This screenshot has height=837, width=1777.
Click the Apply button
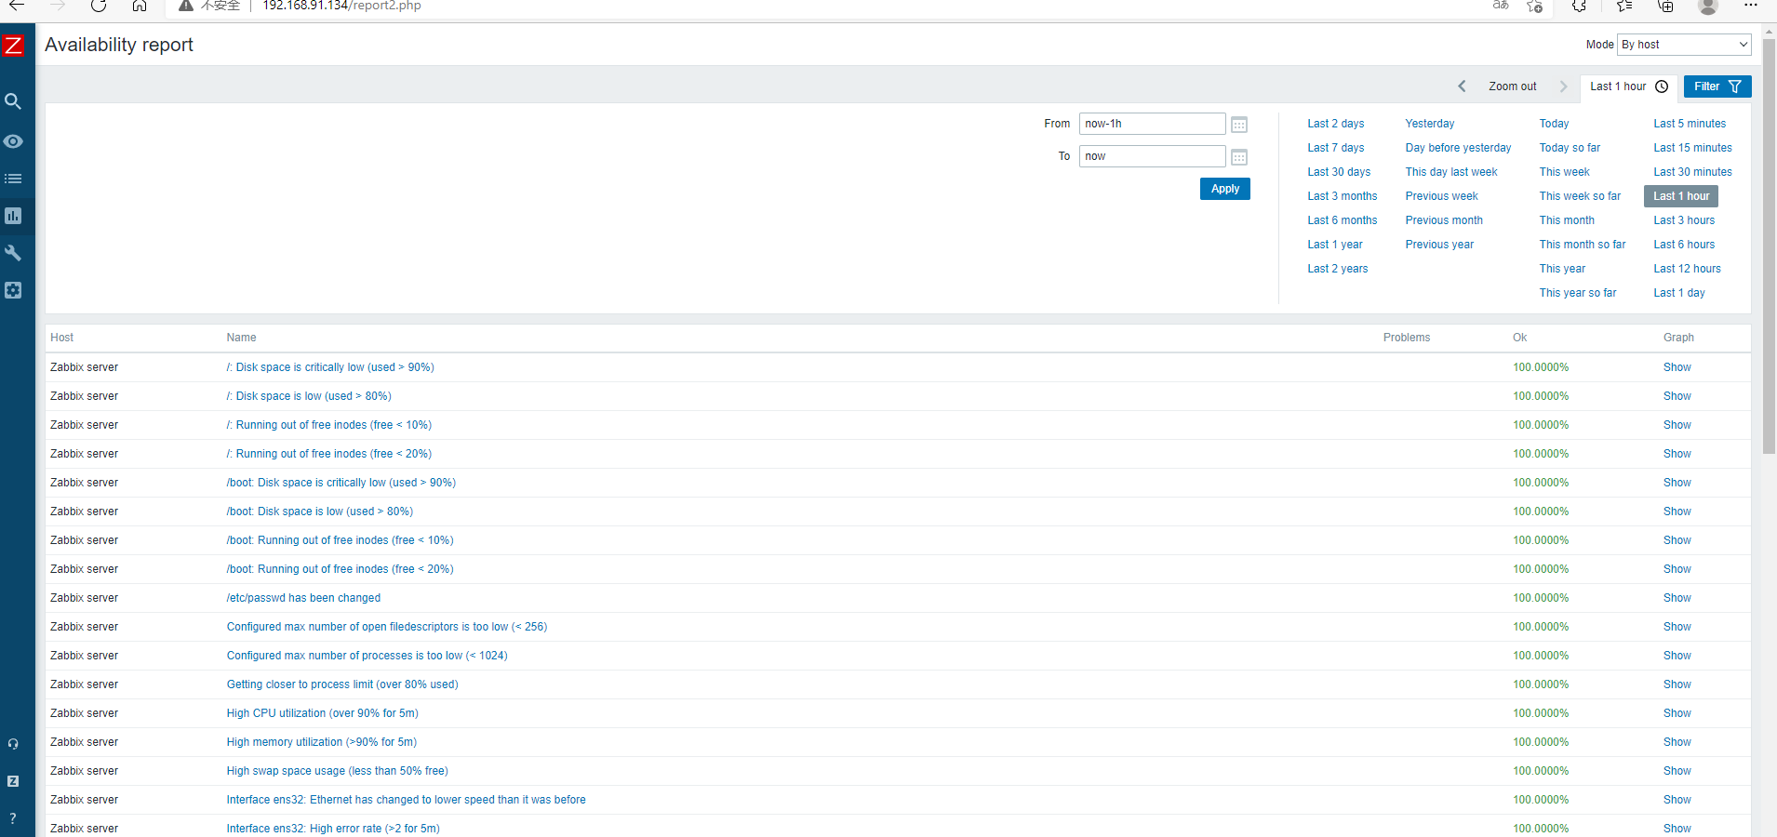pyautogui.click(x=1225, y=189)
